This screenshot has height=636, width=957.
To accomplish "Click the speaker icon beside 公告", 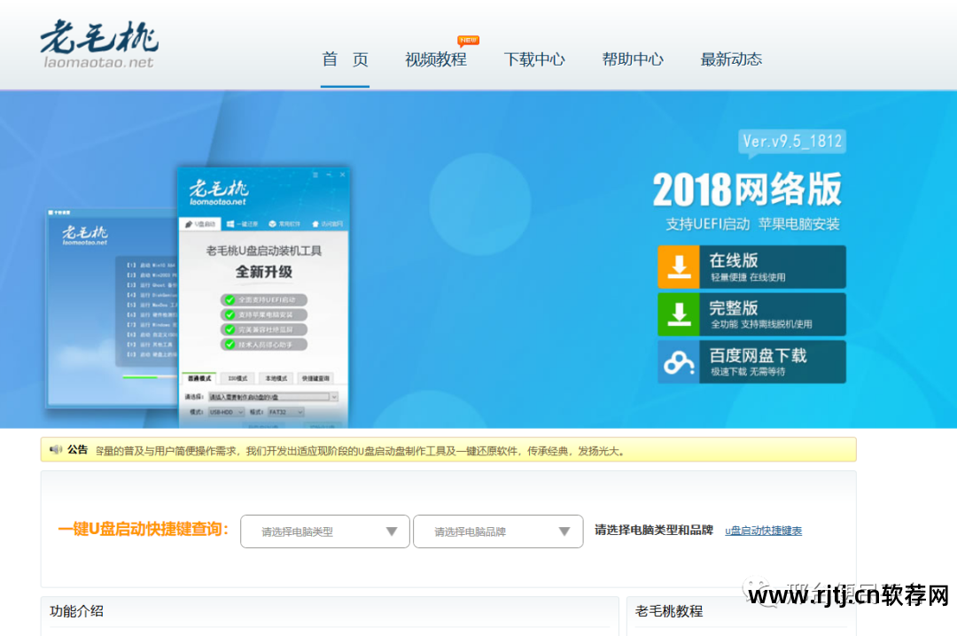I will coord(56,450).
